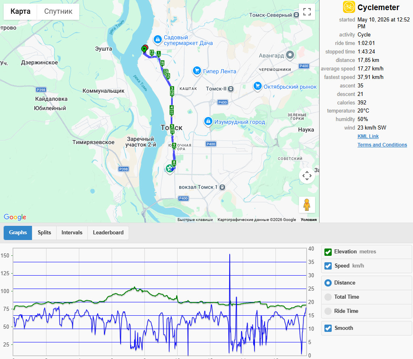Viewport: 413px width, 359px height.
Task: Click the green start flag route marker
Action: 144,49
